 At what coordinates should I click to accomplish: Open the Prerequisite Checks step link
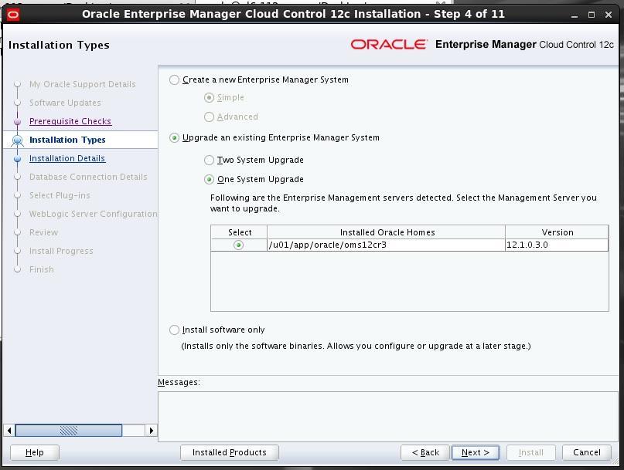click(70, 121)
